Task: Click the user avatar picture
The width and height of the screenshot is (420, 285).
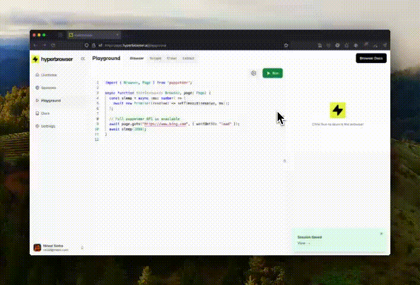Action: [x=37, y=248]
